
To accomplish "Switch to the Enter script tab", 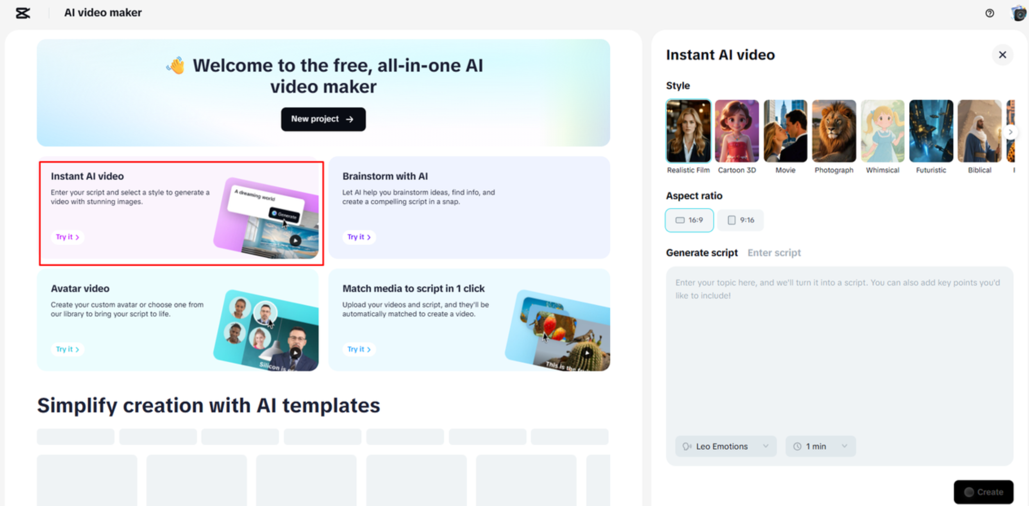I will tap(774, 253).
